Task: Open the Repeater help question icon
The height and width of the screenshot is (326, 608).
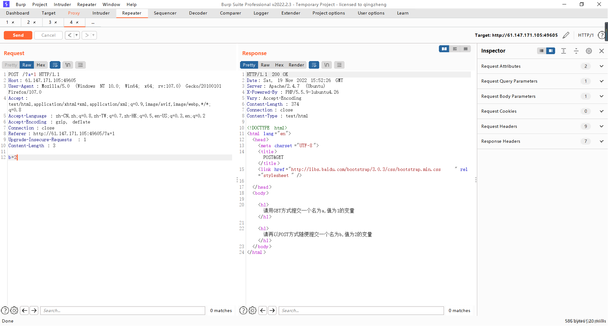Action: pyautogui.click(x=601, y=35)
